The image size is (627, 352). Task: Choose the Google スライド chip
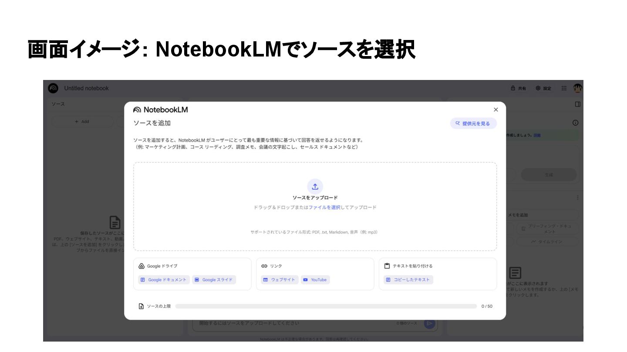pos(214,280)
